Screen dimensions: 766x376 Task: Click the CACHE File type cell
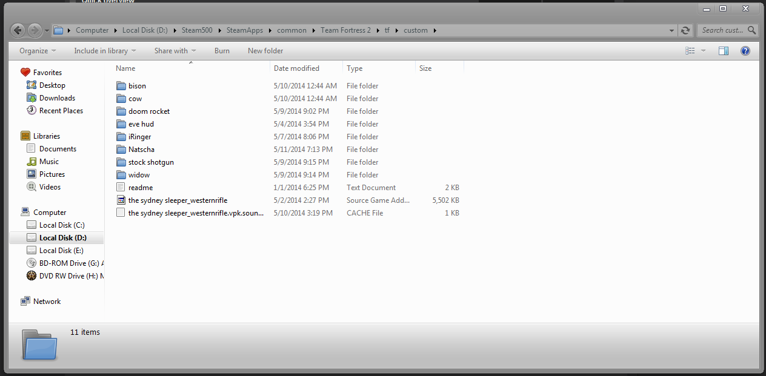coord(365,213)
